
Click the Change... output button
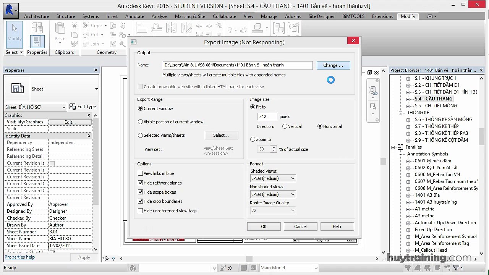click(x=333, y=65)
